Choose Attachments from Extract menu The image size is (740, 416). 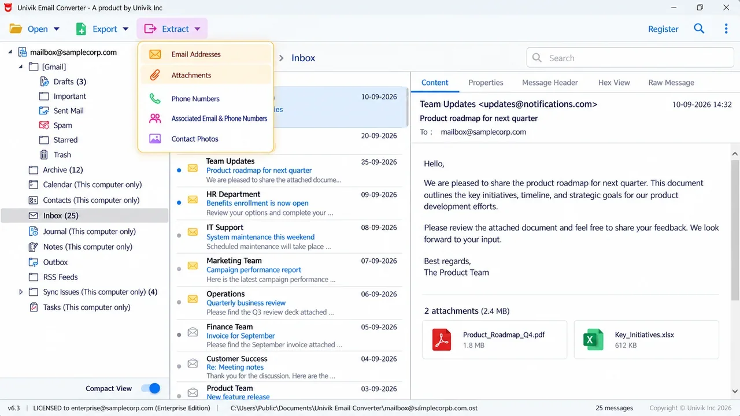pyautogui.click(x=206, y=75)
